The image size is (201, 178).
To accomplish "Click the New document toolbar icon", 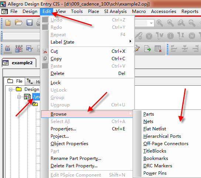I will click(8, 23).
